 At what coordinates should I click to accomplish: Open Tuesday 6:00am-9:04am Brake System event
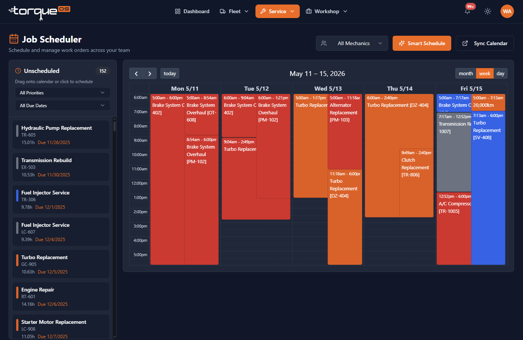[239, 115]
